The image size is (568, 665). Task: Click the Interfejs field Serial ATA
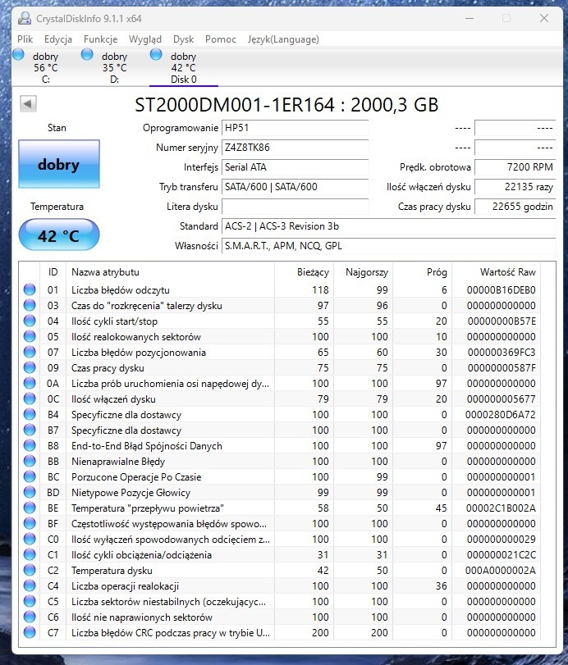[x=295, y=167]
